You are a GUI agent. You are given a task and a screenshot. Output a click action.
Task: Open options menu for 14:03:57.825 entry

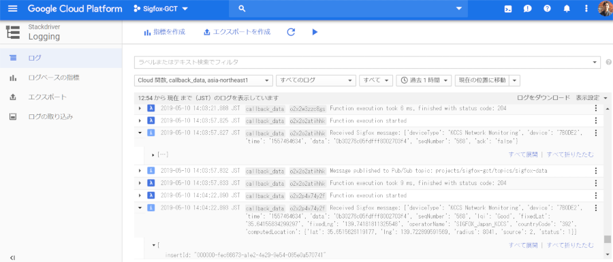pos(596,120)
